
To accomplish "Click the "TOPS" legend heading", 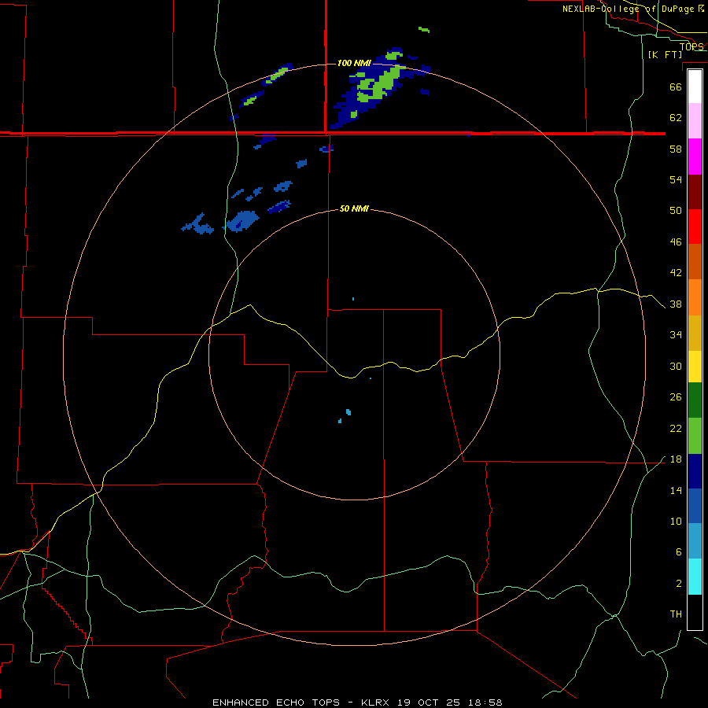I will (691, 46).
